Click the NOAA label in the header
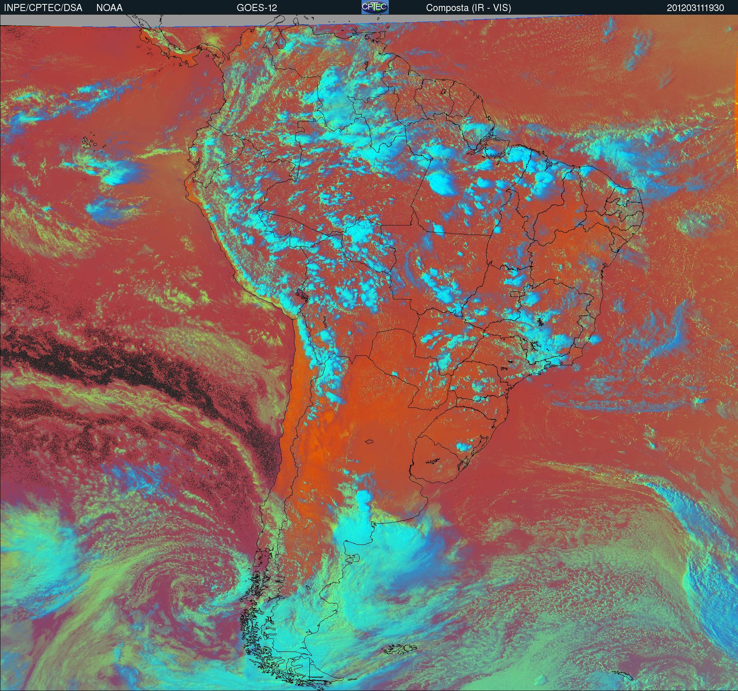 point(109,8)
